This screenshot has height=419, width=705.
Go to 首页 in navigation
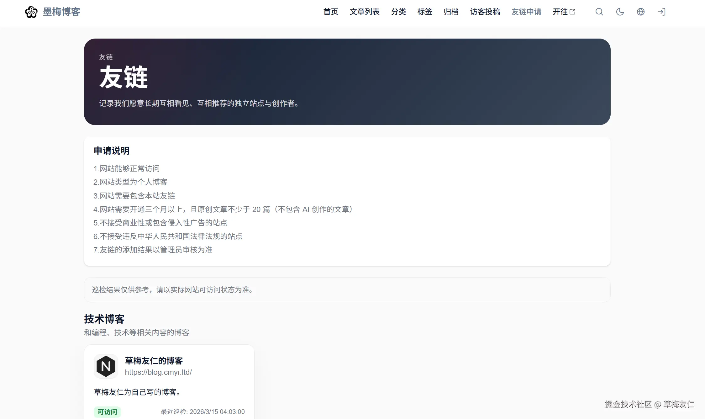tap(331, 12)
